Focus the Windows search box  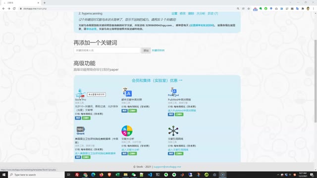click(36, 175)
